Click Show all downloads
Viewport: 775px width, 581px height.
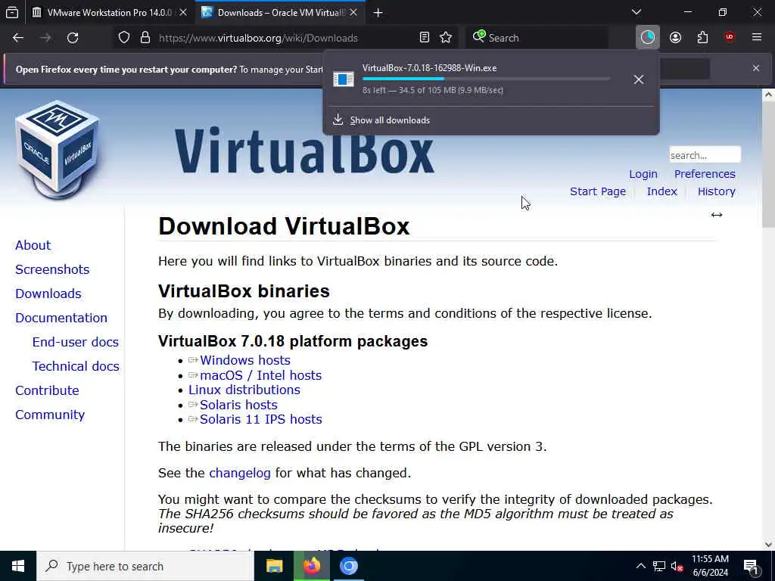point(390,120)
